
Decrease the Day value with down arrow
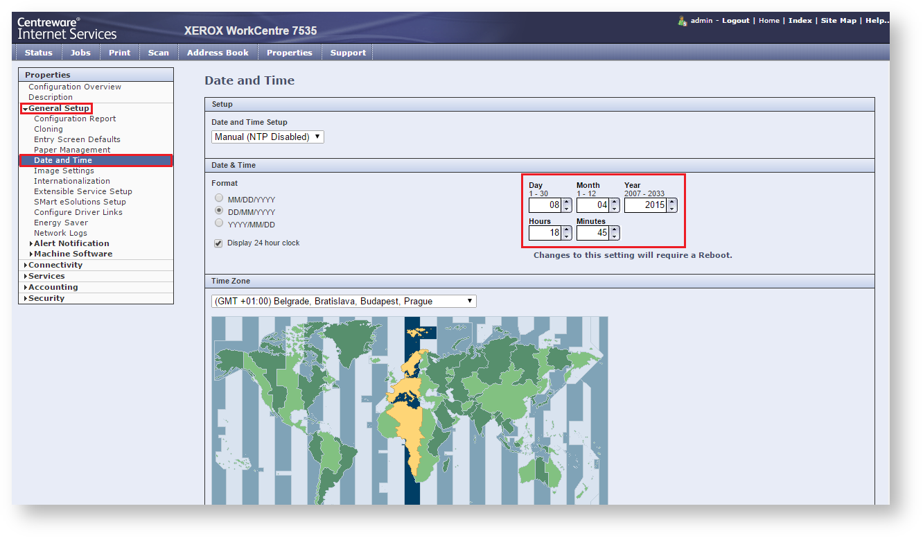pos(567,209)
